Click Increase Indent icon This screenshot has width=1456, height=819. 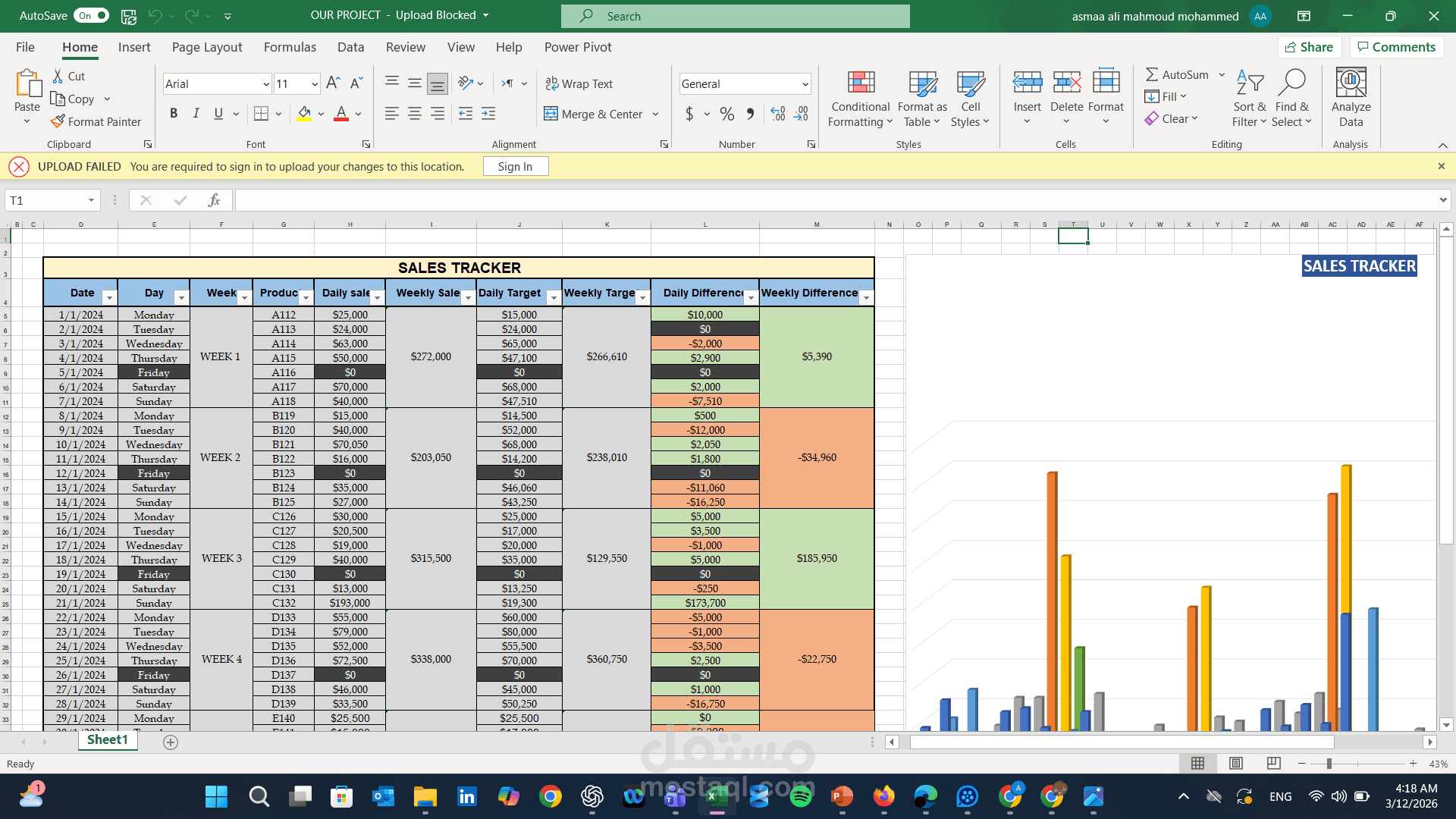[x=488, y=114]
